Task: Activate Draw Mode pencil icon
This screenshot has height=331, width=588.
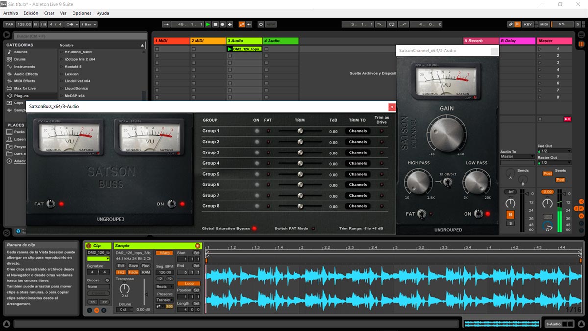Action: [510, 24]
